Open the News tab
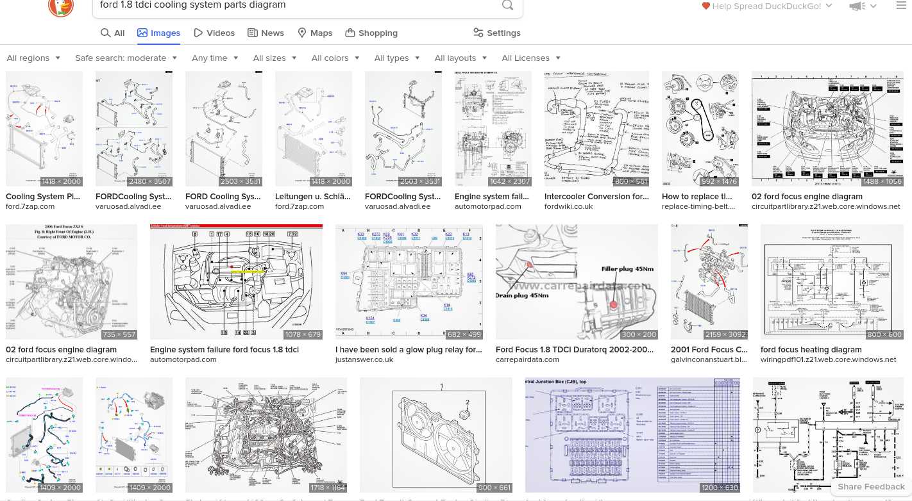The image size is (912, 501). (x=266, y=33)
